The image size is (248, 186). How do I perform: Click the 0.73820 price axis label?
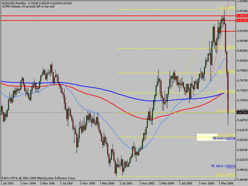click(242, 90)
